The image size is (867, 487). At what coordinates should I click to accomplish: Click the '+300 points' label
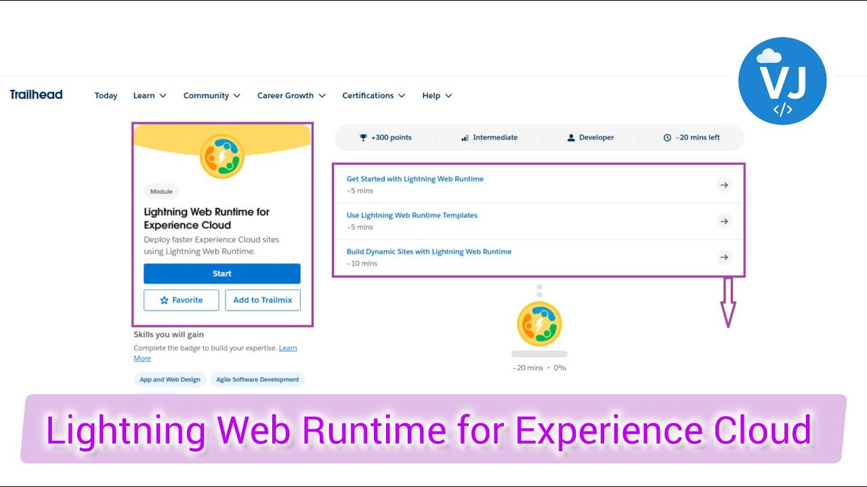point(392,137)
